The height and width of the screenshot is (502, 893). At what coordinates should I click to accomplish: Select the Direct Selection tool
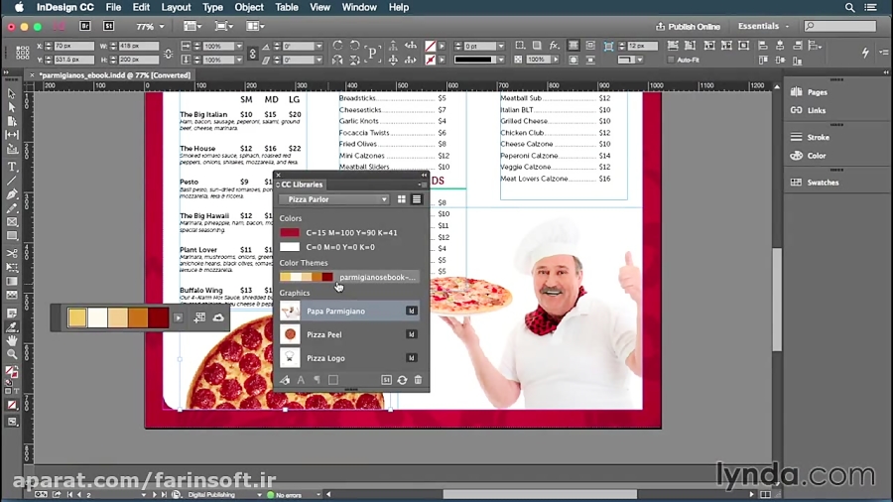[12, 107]
